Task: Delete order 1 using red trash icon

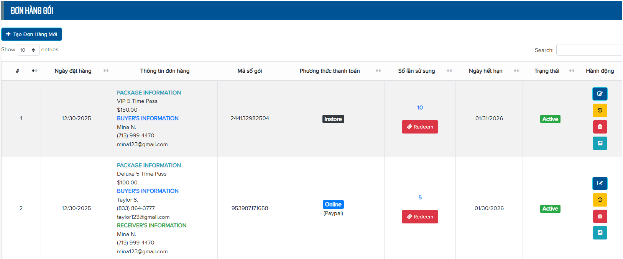Action: pos(600,127)
